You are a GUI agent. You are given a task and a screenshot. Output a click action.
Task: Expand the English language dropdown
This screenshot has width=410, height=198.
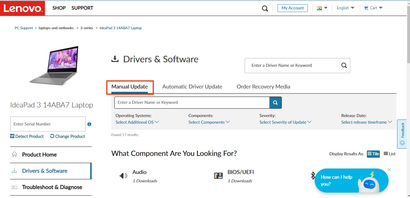coord(345,8)
